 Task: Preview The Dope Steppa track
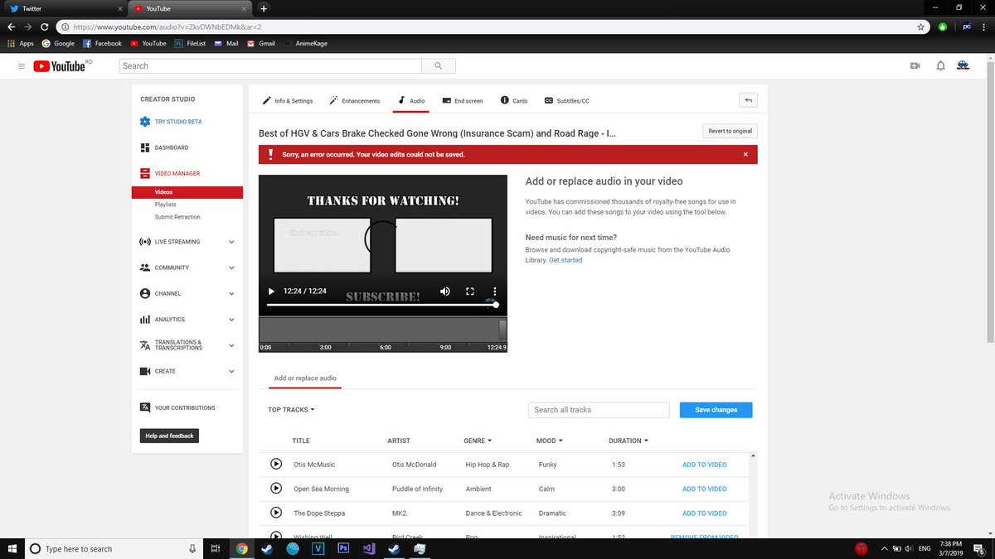pos(276,513)
